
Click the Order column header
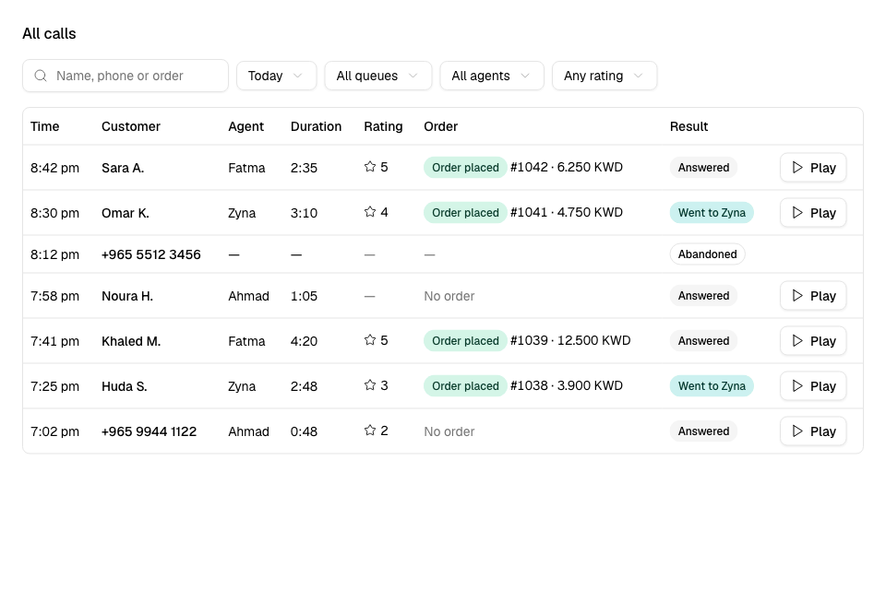point(441,126)
